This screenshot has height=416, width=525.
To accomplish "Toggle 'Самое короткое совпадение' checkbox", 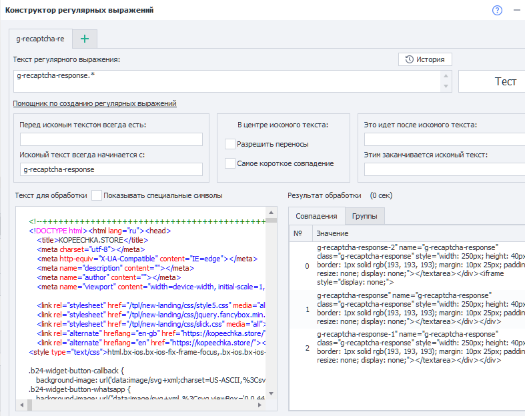I will pos(231,163).
